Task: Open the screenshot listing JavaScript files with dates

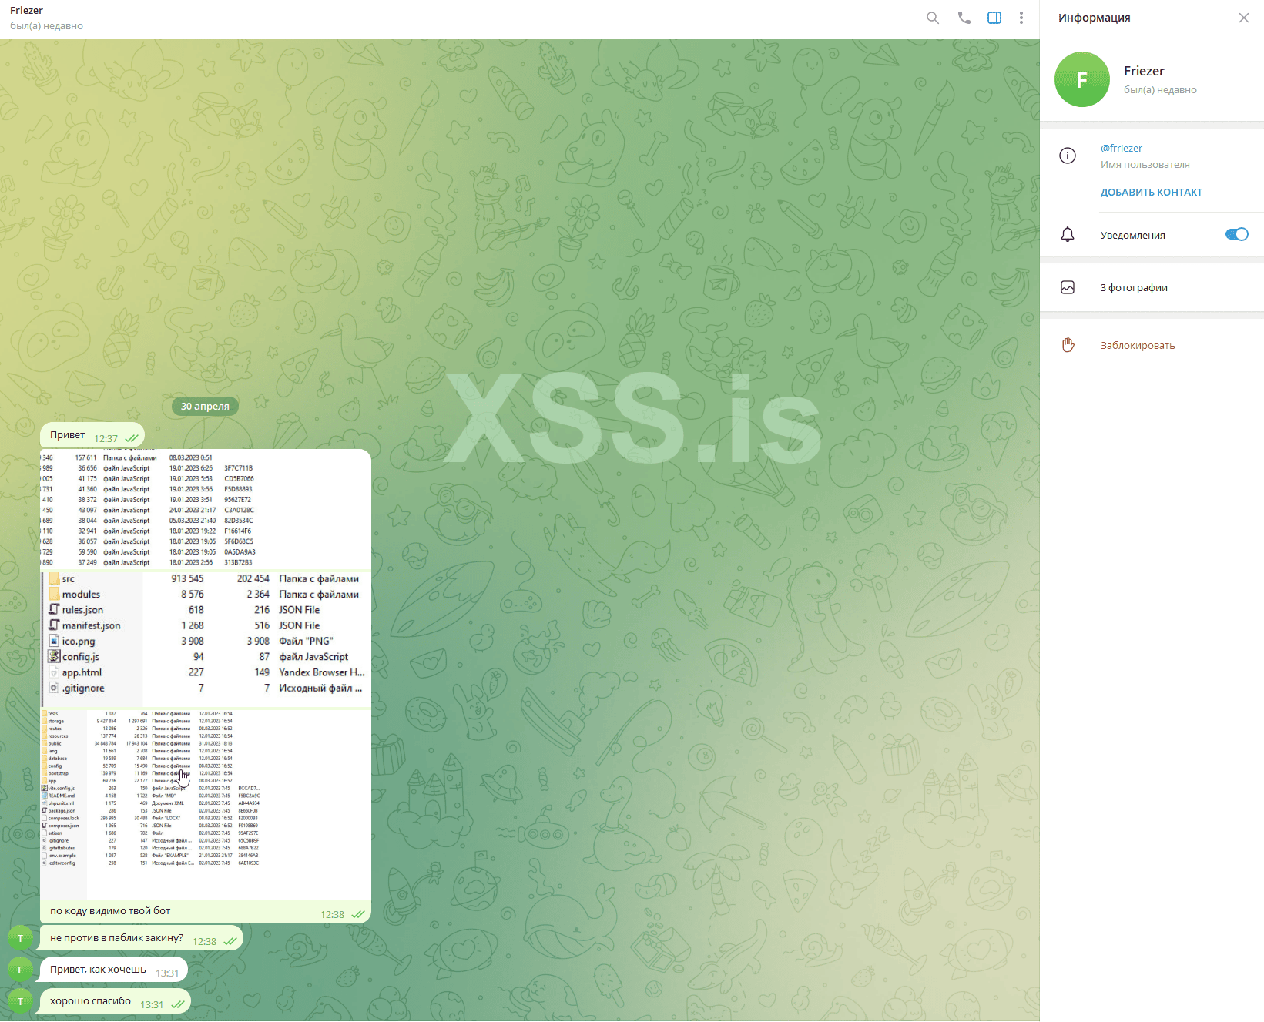Action: (x=206, y=508)
